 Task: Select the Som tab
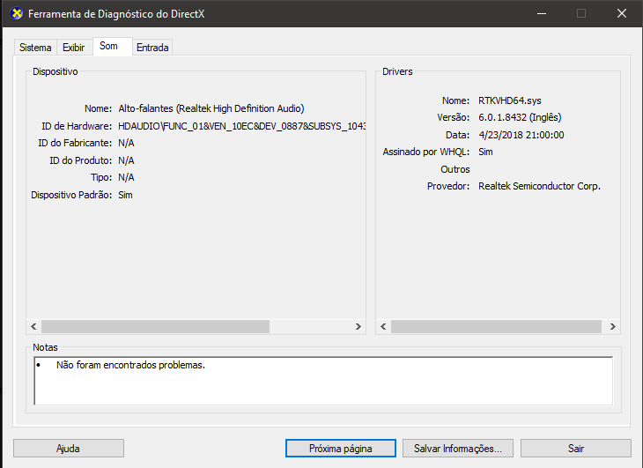pos(113,47)
